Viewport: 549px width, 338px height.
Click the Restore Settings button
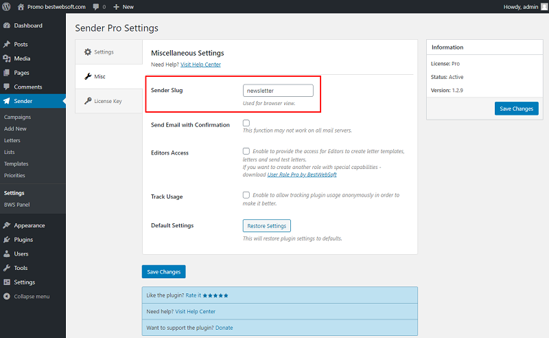pyautogui.click(x=267, y=226)
